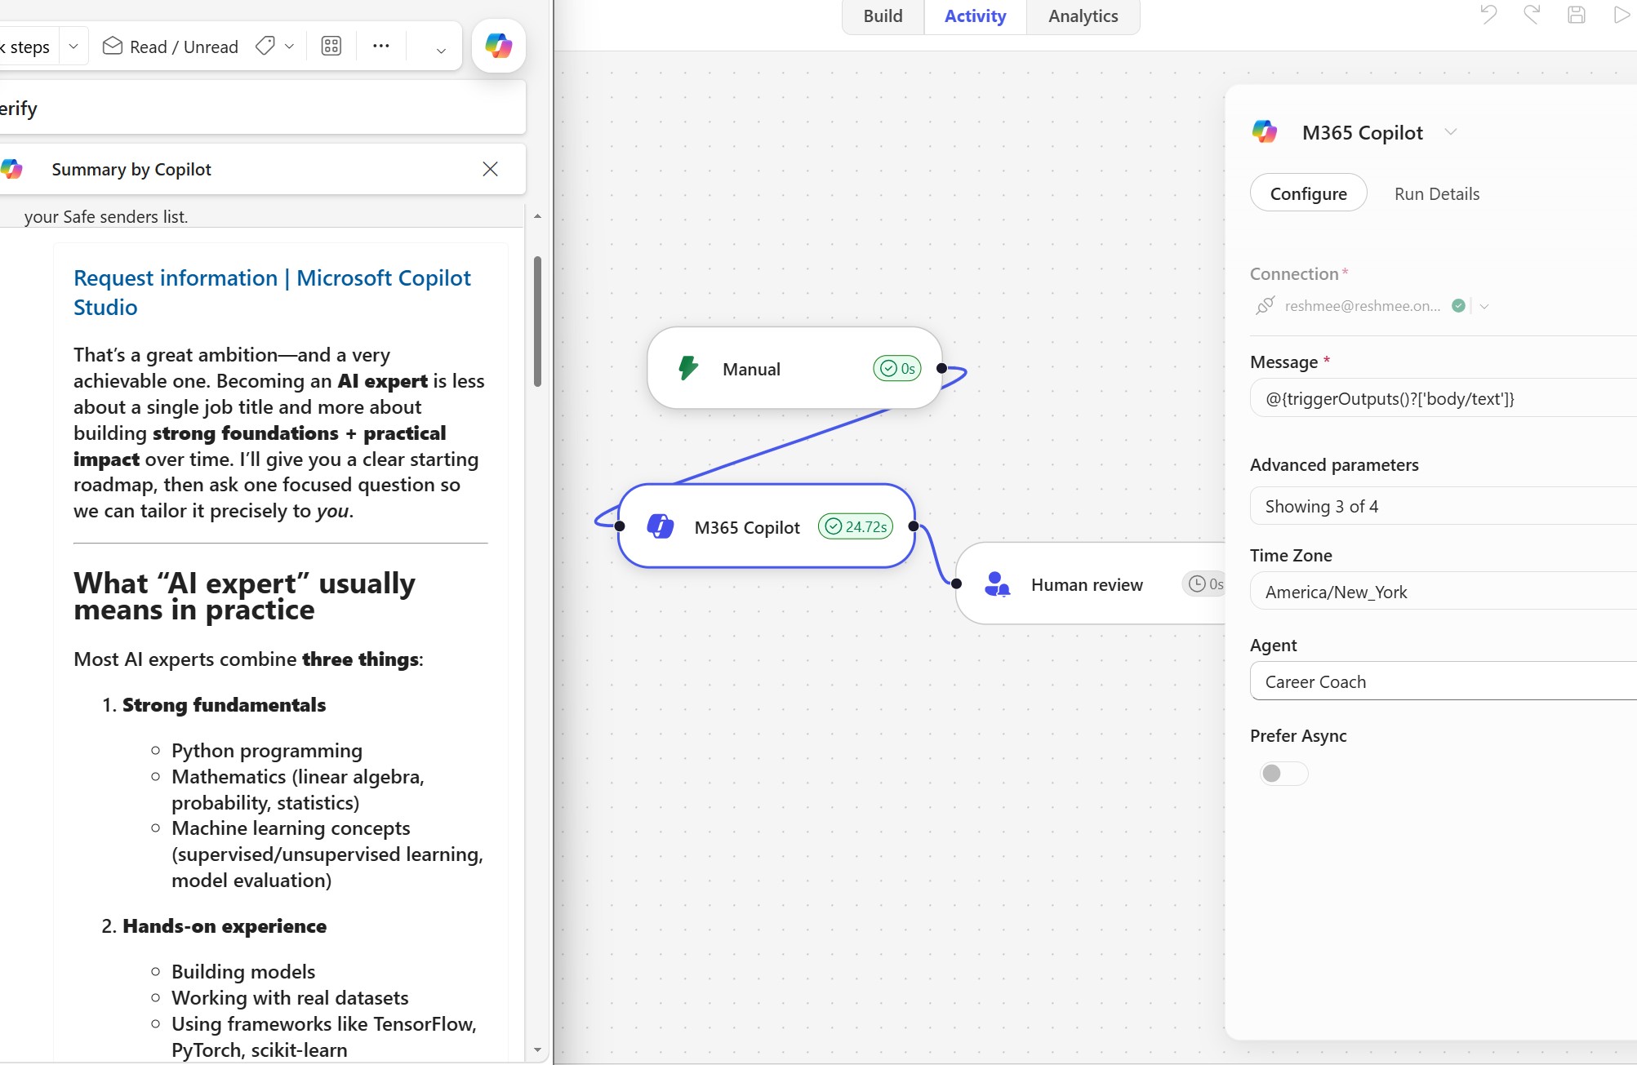Click the Manual node 0s status badge

pyautogui.click(x=897, y=369)
